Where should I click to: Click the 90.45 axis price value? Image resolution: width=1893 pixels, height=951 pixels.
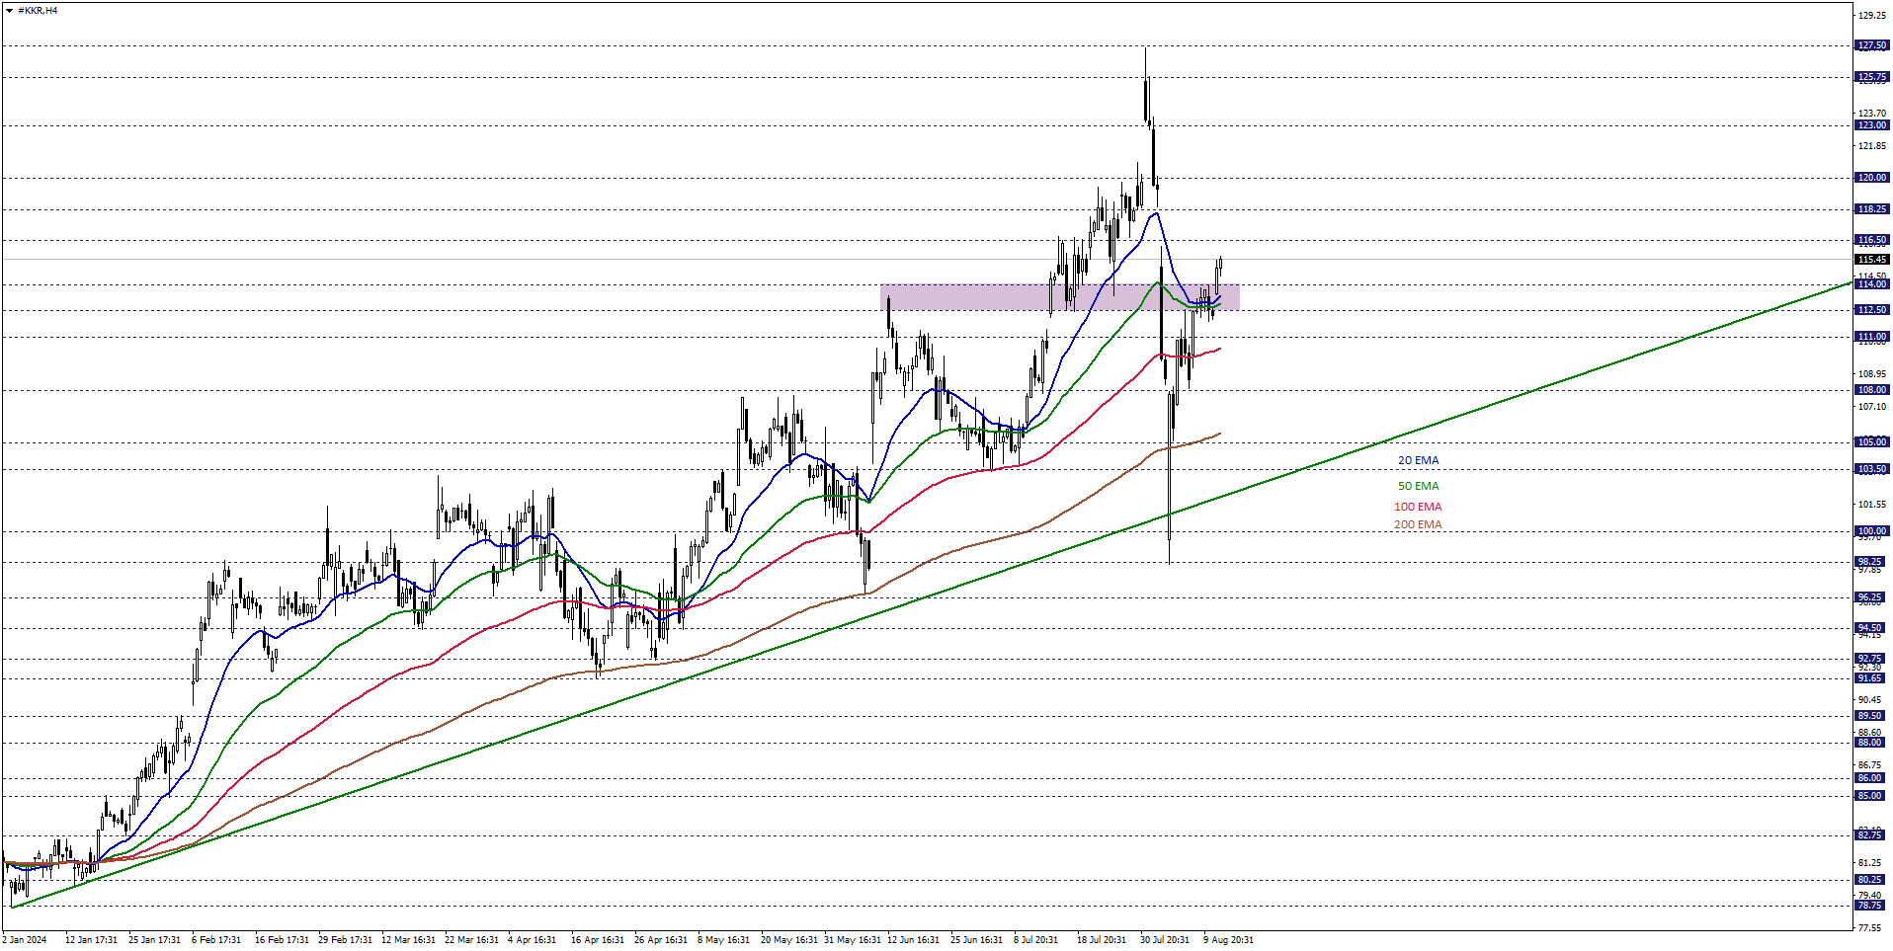pos(1870,700)
